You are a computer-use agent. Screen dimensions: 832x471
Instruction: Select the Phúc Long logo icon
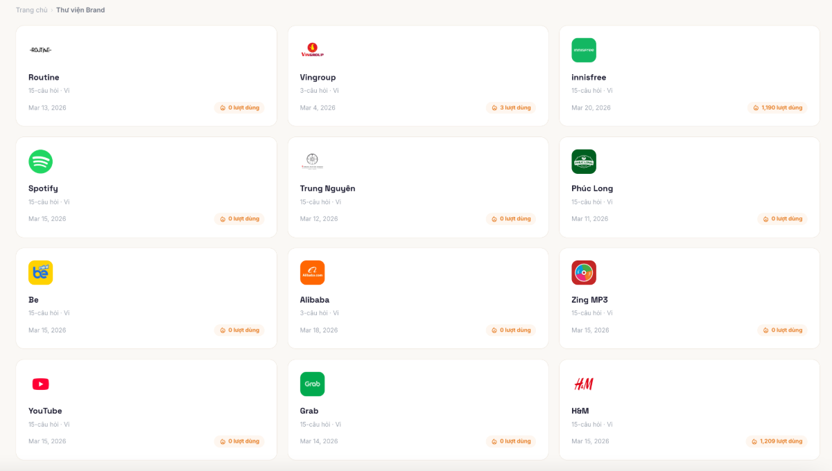[584, 161]
